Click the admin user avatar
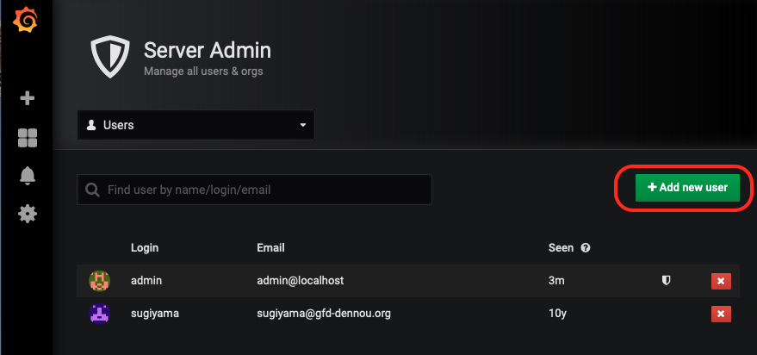Viewport: 757px width, 355px height. point(99,281)
